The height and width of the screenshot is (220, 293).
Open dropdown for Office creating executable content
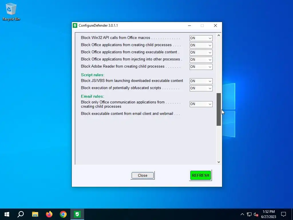(x=201, y=52)
